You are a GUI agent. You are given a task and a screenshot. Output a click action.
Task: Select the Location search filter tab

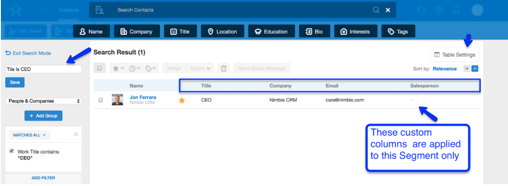pos(222,31)
